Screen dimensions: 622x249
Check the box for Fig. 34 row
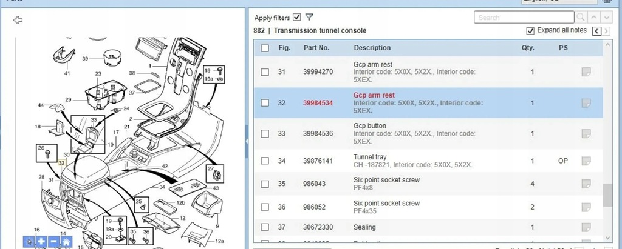coord(265,161)
